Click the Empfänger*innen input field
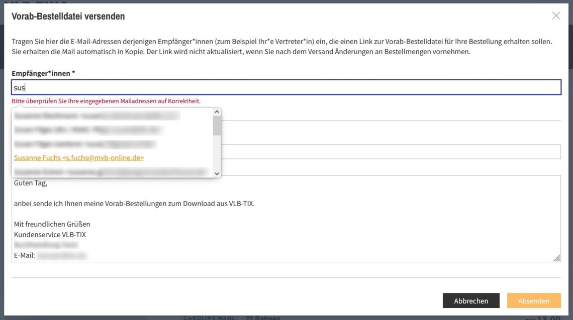573x320 pixels. tap(285, 87)
